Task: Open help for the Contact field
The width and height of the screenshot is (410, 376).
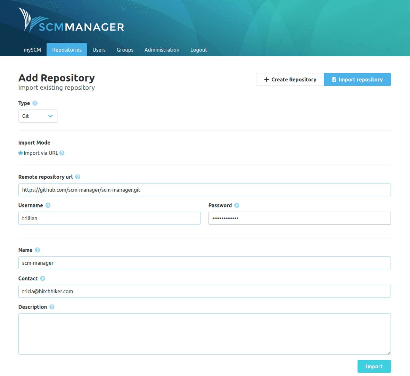Action: (x=42, y=278)
